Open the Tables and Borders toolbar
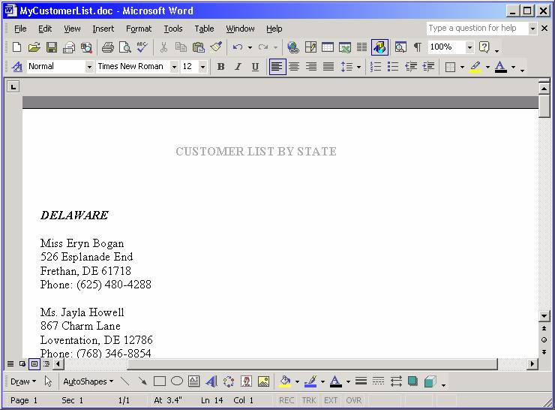The height and width of the screenshot is (410, 555). (310, 47)
